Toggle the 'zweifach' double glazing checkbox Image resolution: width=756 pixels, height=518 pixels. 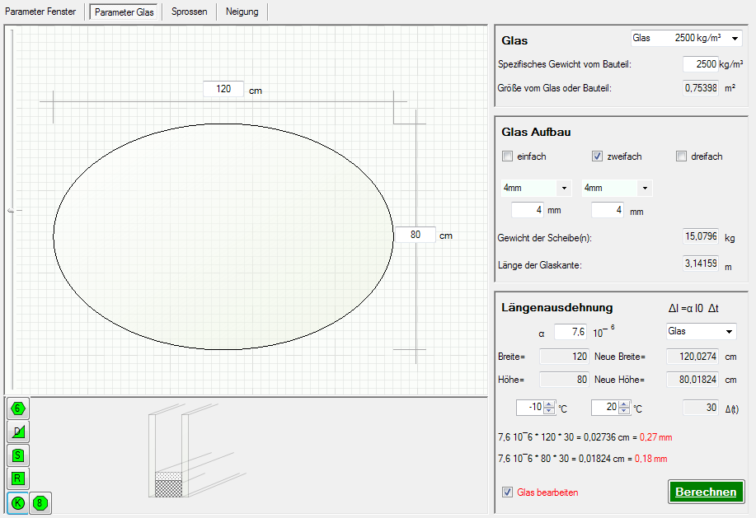pos(598,156)
